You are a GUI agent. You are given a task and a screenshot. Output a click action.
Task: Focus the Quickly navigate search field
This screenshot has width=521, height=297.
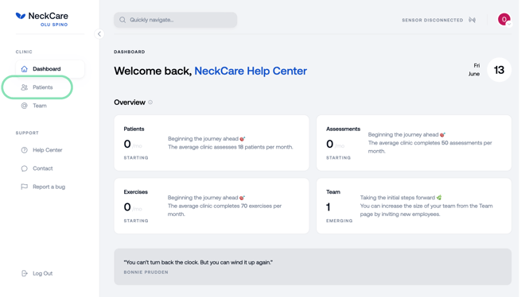(176, 20)
